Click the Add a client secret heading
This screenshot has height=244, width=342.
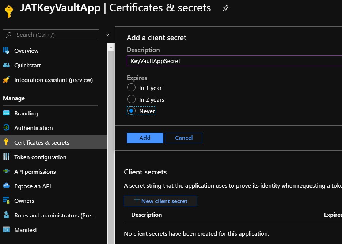[156, 38]
